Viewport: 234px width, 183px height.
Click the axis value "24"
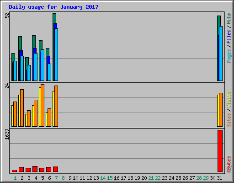point(7,86)
